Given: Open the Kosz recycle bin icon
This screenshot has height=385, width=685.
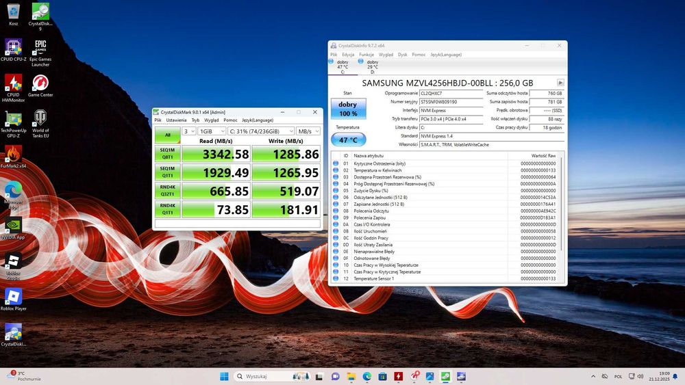Looking at the screenshot, I should tap(13, 14).
